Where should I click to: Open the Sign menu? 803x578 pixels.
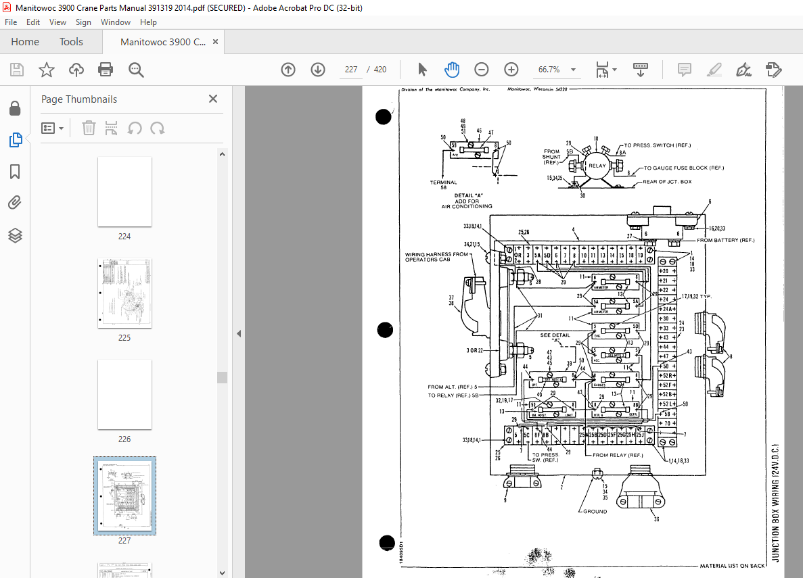pos(83,22)
